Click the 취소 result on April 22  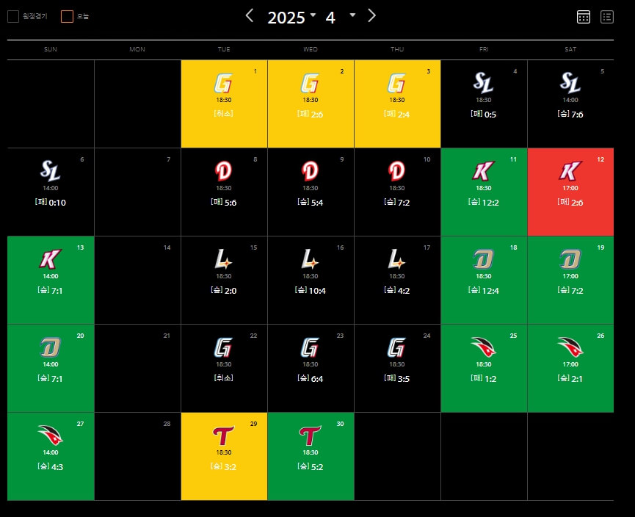[224, 378]
